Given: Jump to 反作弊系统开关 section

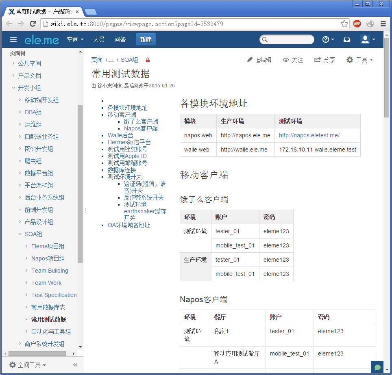Looking at the screenshot, I should (144, 197).
